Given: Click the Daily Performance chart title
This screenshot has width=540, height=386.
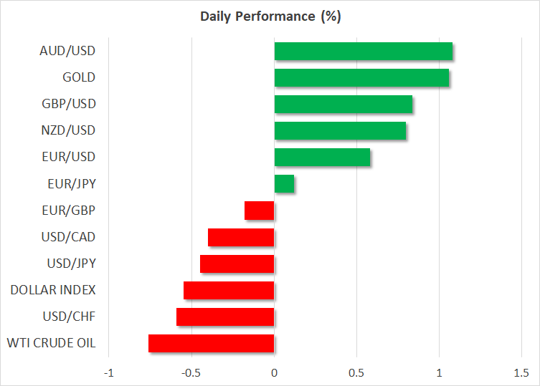Looking at the screenshot, I should click(270, 16).
